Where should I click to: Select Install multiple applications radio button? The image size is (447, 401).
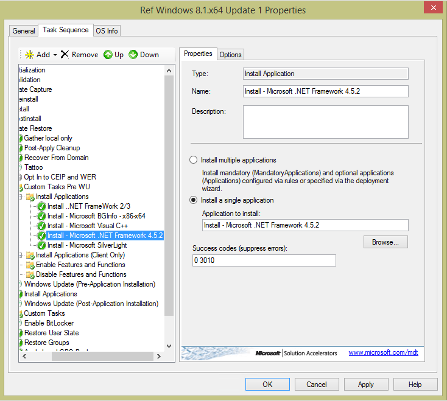[x=194, y=160]
